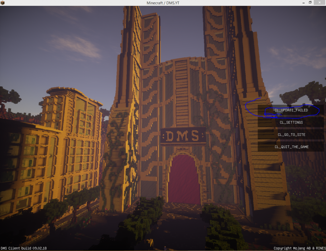Click the red arched door

pos(184,179)
